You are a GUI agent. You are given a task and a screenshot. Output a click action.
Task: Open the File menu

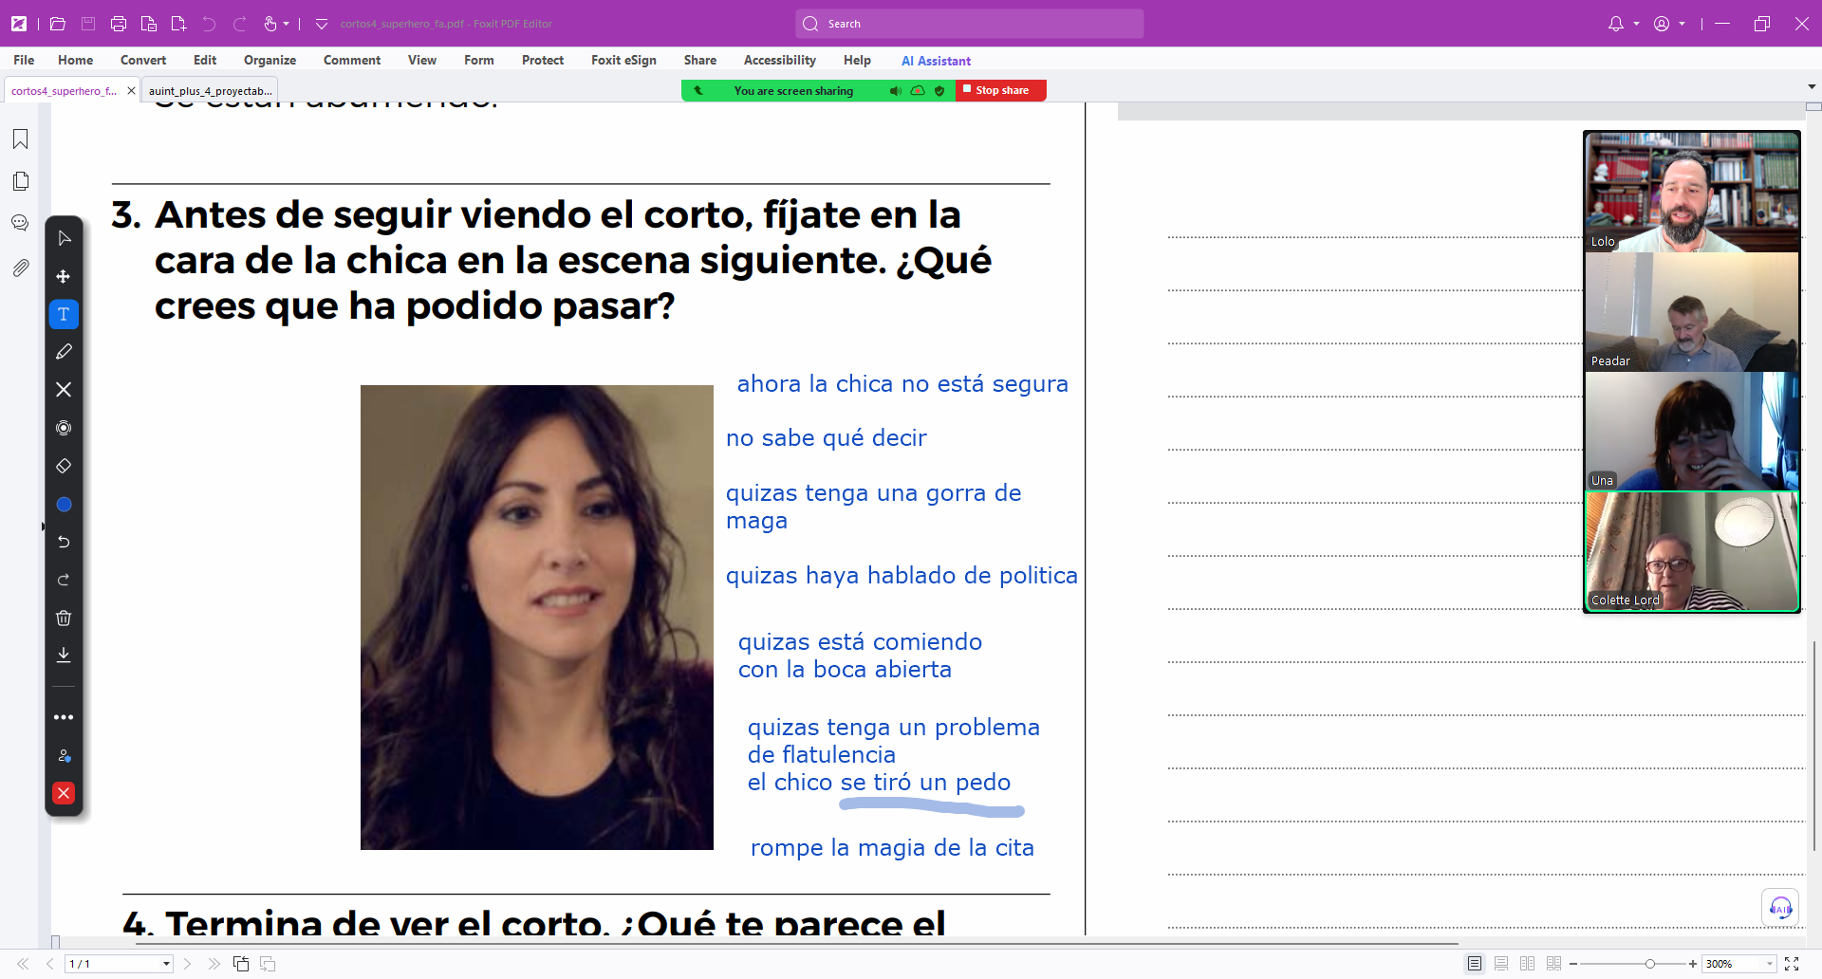tap(24, 60)
